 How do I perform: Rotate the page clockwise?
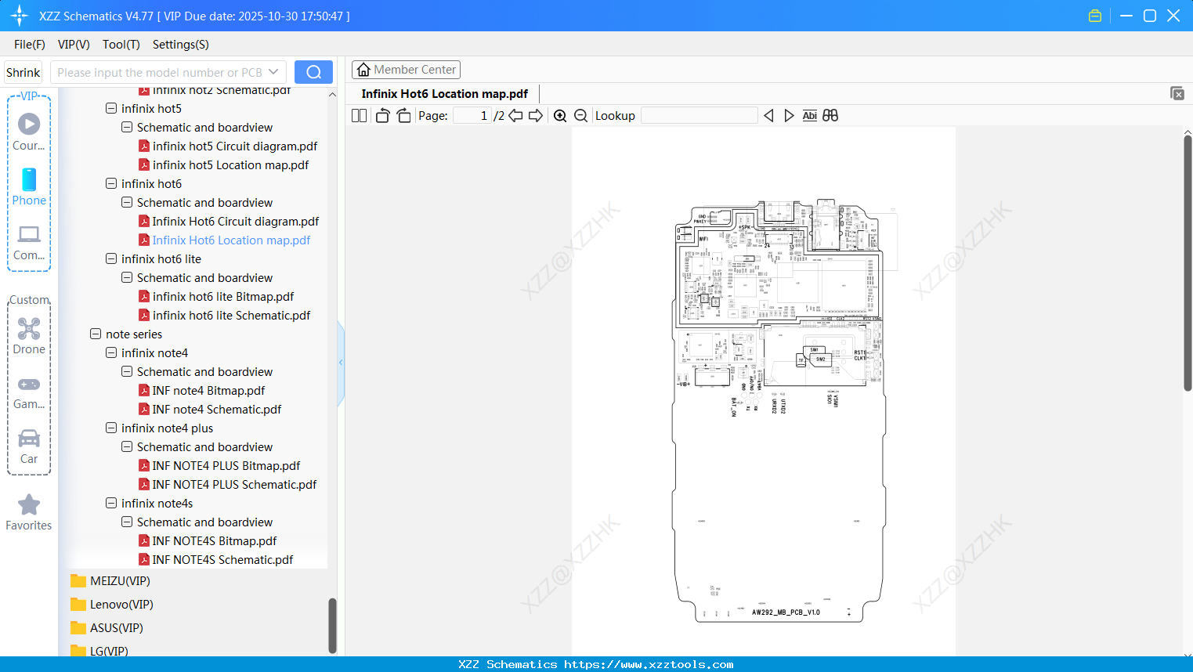tap(403, 115)
